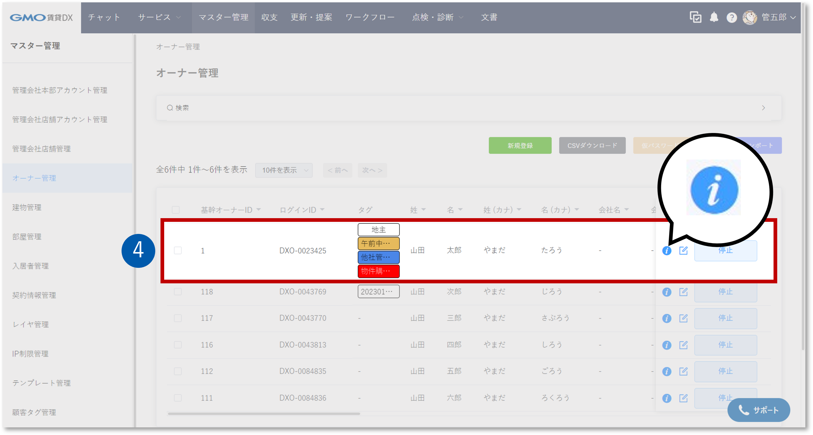Select the 地主 tag on Yamada Taro
This screenshot has width=813, height=435.
pyautogui.click(x=378, y=229)
